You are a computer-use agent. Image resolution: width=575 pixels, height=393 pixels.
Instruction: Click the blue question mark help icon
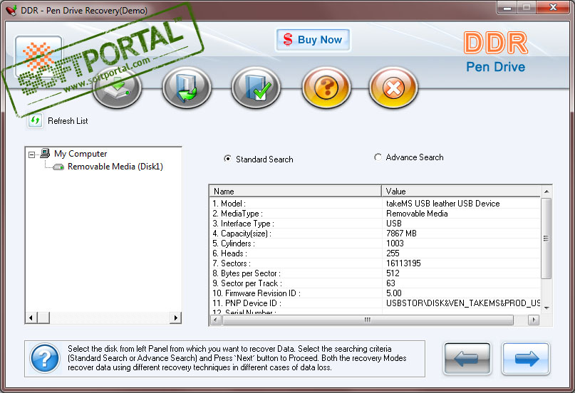click(x=45, y=358)
